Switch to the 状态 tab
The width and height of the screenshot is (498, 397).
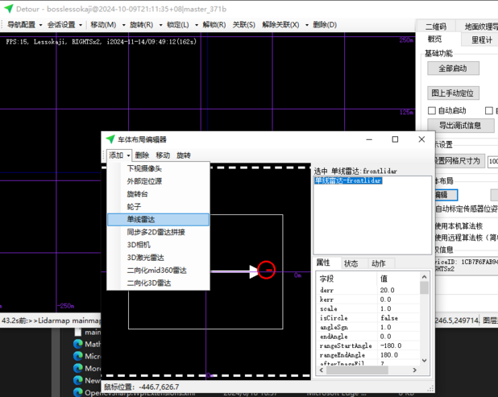(x=351, y=263)
